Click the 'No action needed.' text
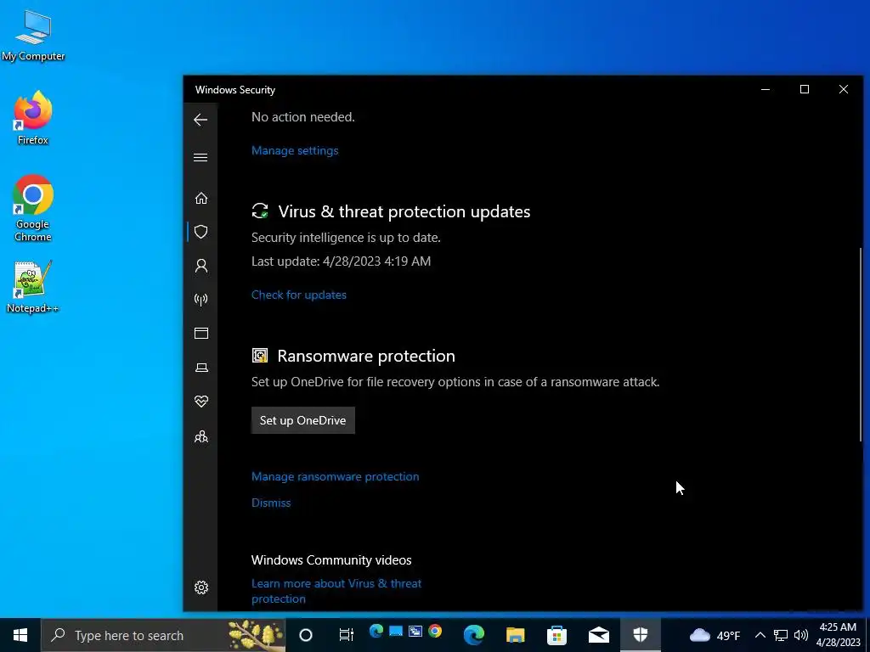Image resolution: width=870 pixels, height=652 pixels. 303,117
